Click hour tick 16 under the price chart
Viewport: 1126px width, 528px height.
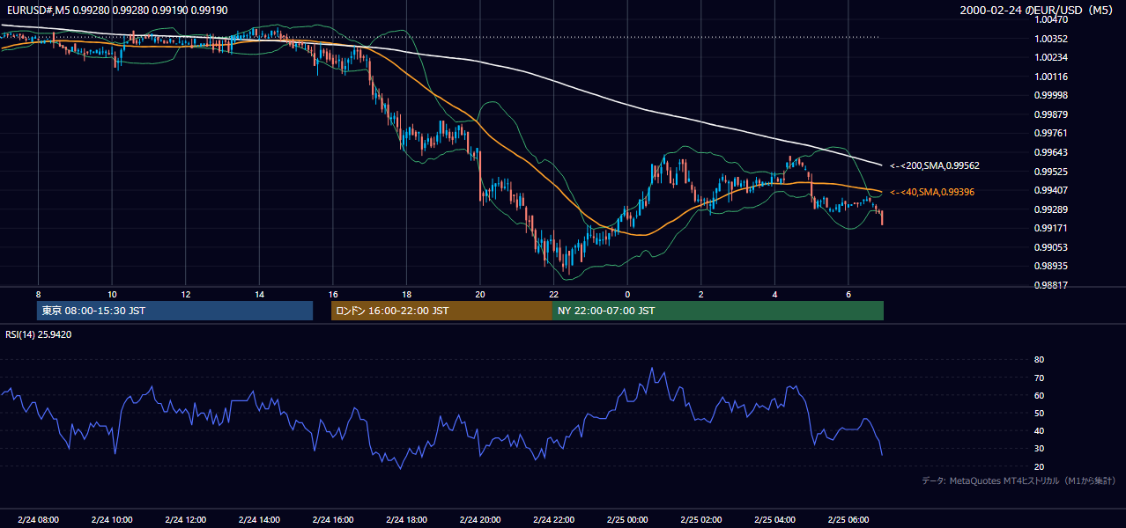point(333,294)
